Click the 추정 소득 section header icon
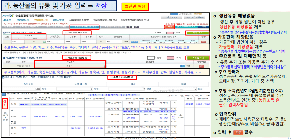Screen dimensions: 291x139 click(x=3, y=77)
